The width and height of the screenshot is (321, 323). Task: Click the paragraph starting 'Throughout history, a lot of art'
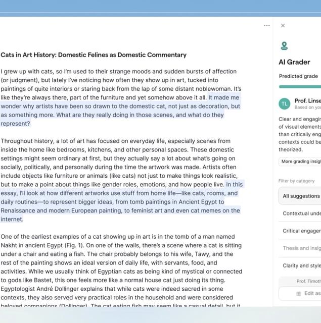[x=122, y=180]
